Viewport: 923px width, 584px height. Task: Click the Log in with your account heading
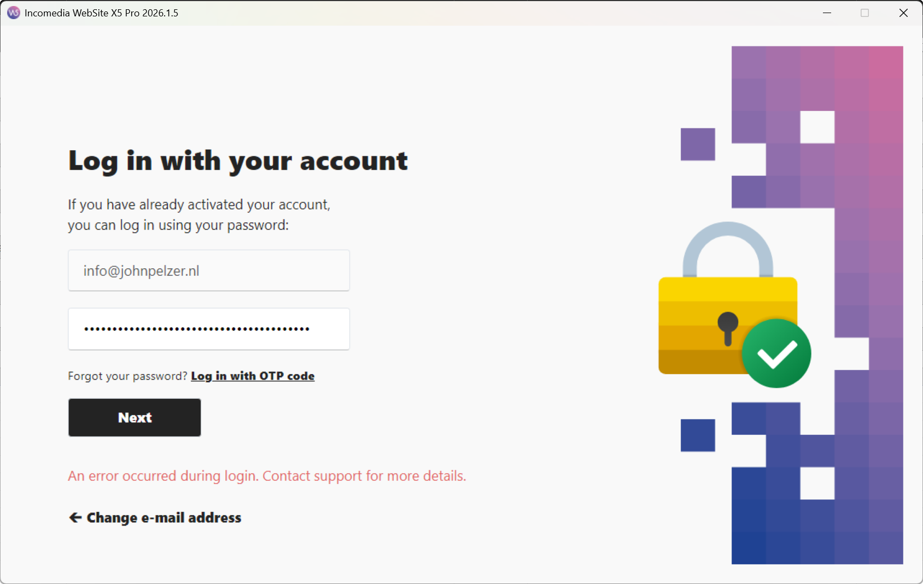[x=238, y=161]
